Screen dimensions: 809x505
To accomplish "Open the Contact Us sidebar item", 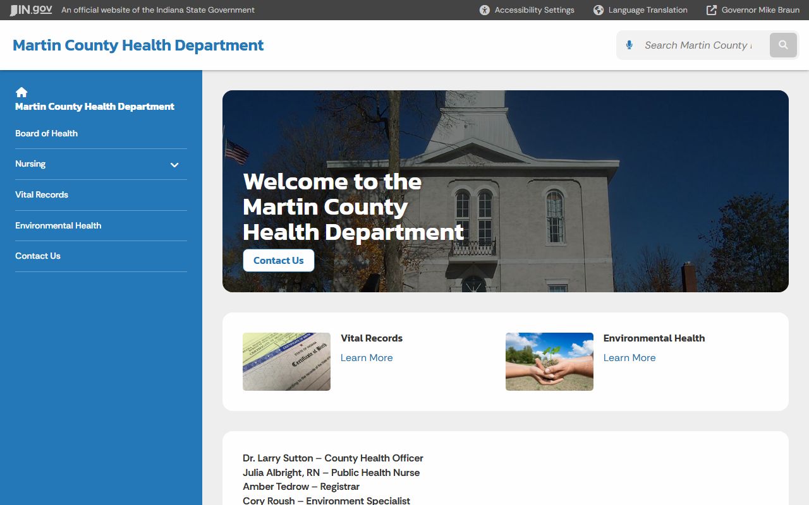I will coord(38,256).
